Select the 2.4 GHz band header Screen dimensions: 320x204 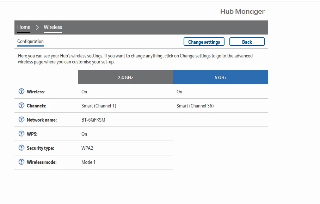pyautogui.click(x=125, y=78)
